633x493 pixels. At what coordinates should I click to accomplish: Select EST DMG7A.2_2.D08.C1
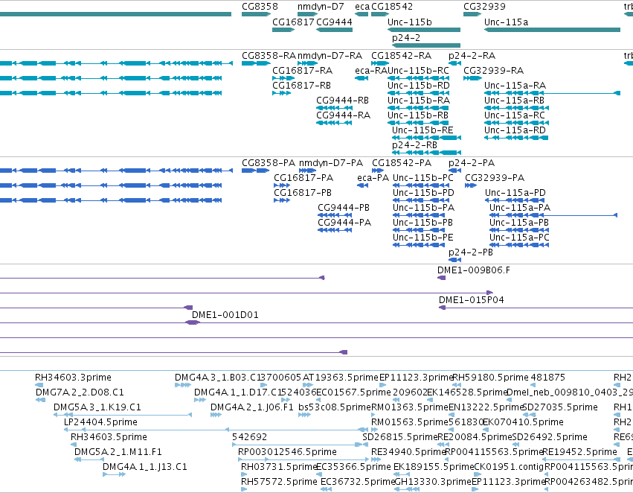point(40,400)
